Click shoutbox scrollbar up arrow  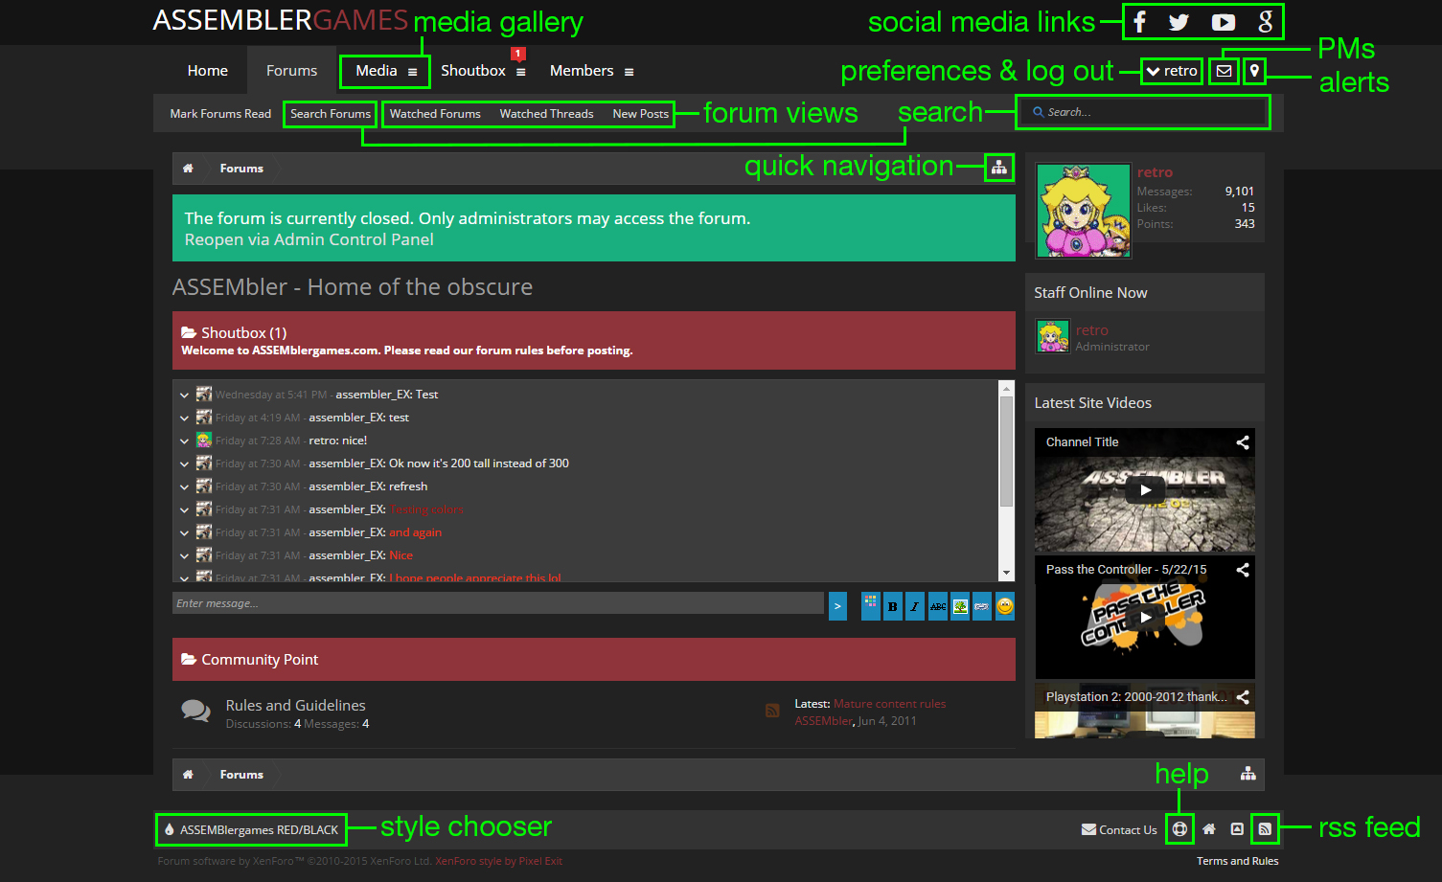pyautogui.click(x=1006, y=388)
